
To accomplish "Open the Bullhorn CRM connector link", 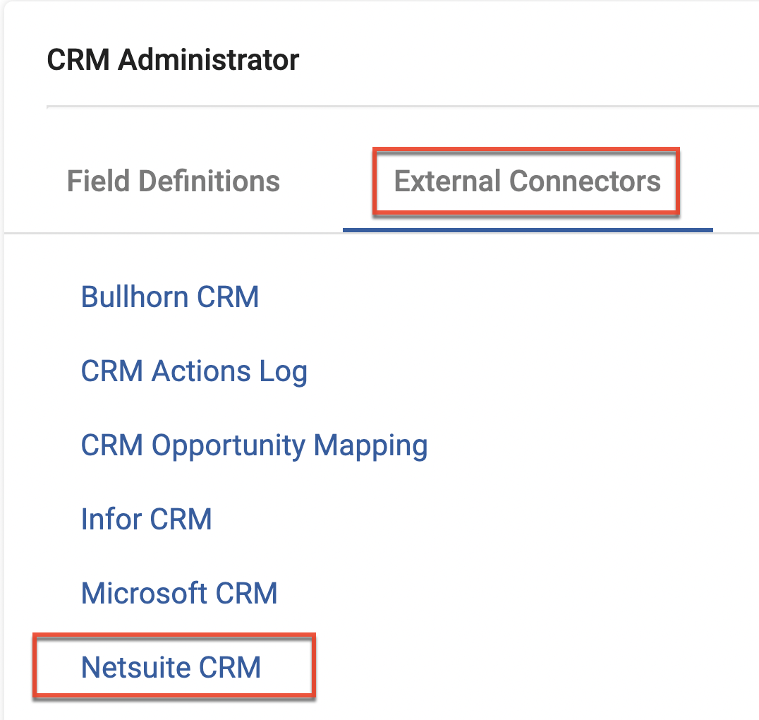I will [170, 296].
